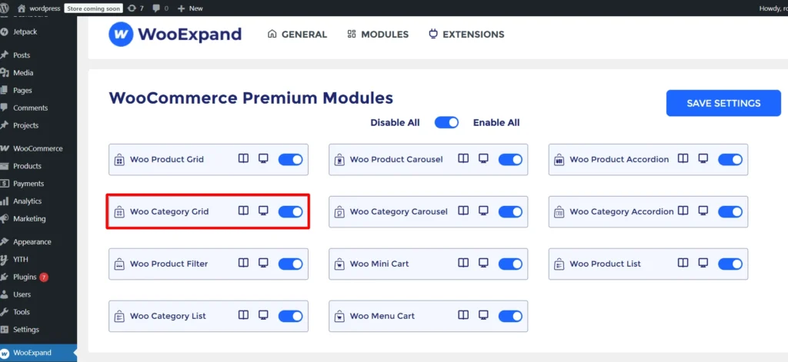Click the demo monitor icon for Woo Category Grid
The height and width of the screenshot is (362, 788).
click(x=263, y=211)
